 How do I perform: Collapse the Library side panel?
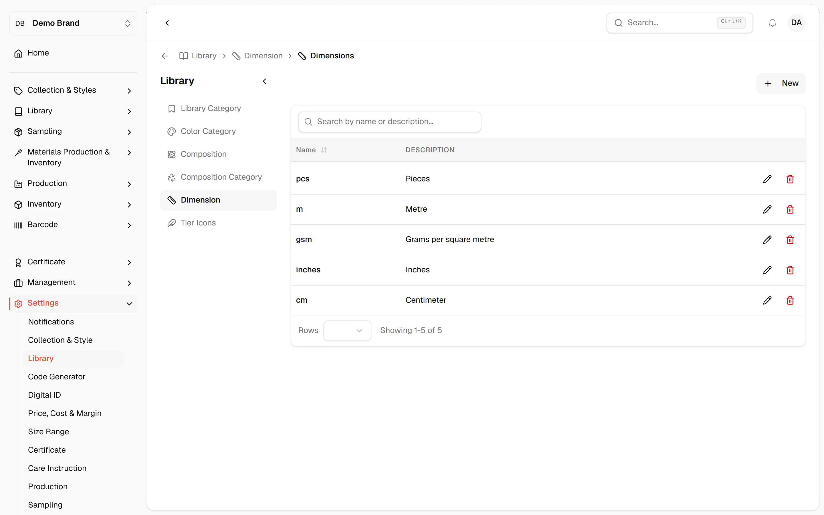pos(265,81)
